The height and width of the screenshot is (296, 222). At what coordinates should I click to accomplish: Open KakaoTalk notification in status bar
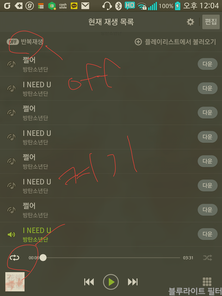pyautogui.click(x=74, y=6)
